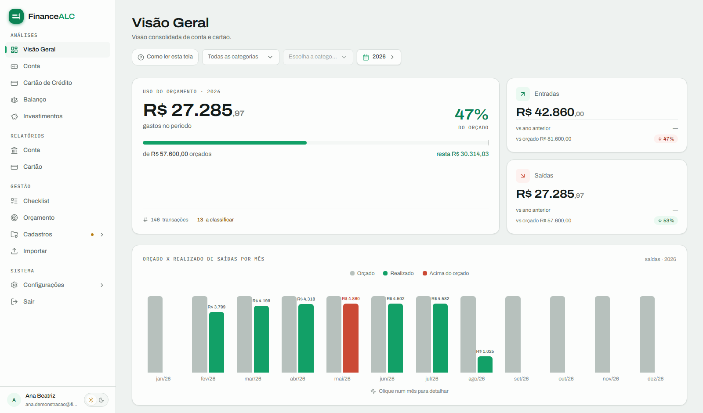The height and width of the screenshot is (413, 703).
Task: Click the Ana Beatriz user avatar
Action: (14, 400)
